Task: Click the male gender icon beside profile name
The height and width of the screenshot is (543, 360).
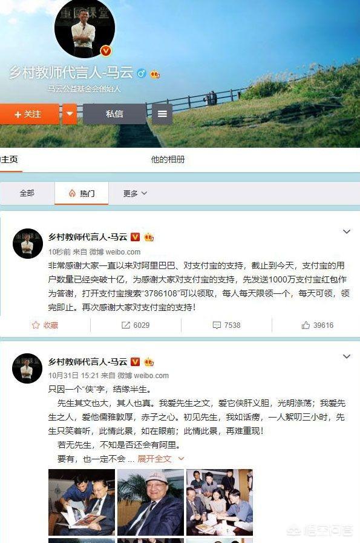Action: tap(141, 73)
